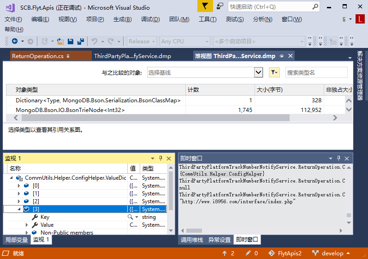The height and width of the screenshot is (259, 368).
Task: Open the document tabs overflow dropdown
Action: point(350,58)
